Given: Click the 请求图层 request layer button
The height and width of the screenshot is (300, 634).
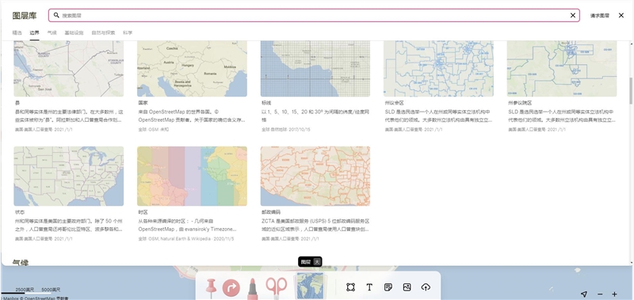Looking at the screenshot, I should pos(600,15).
